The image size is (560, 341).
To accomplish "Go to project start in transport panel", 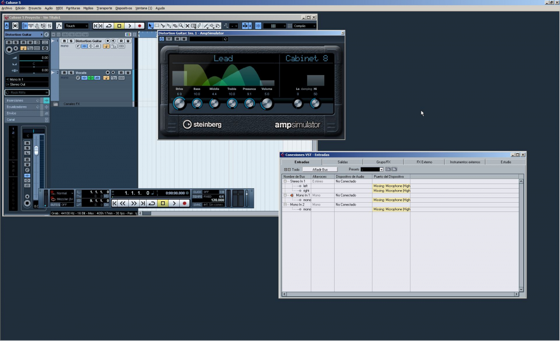I will point(114,203).
